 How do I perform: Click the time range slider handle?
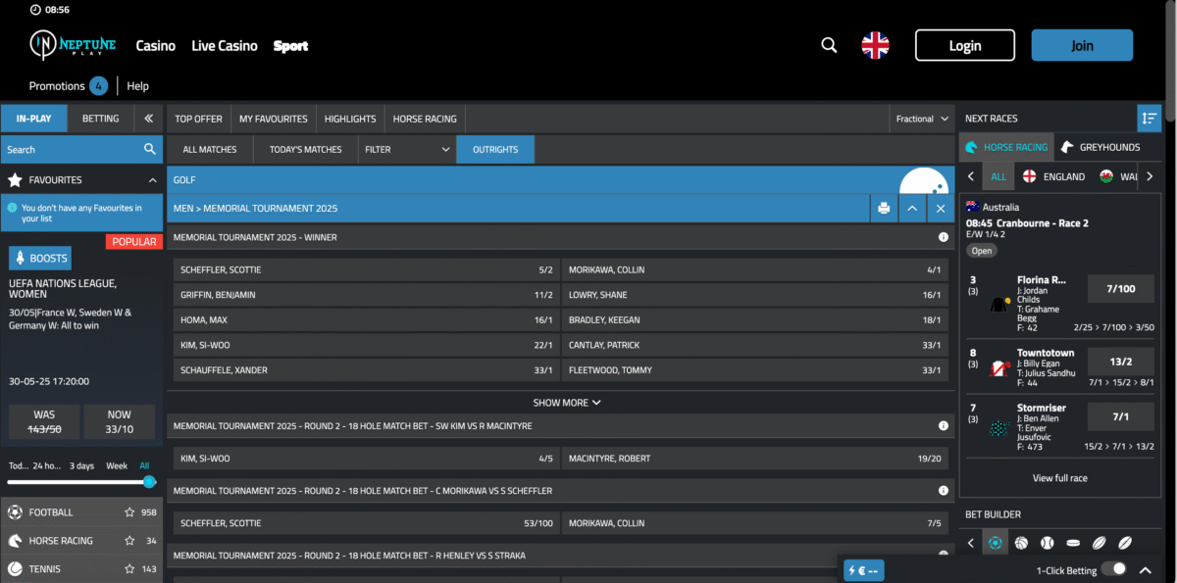pyautogui.click(x=149, y=481)
